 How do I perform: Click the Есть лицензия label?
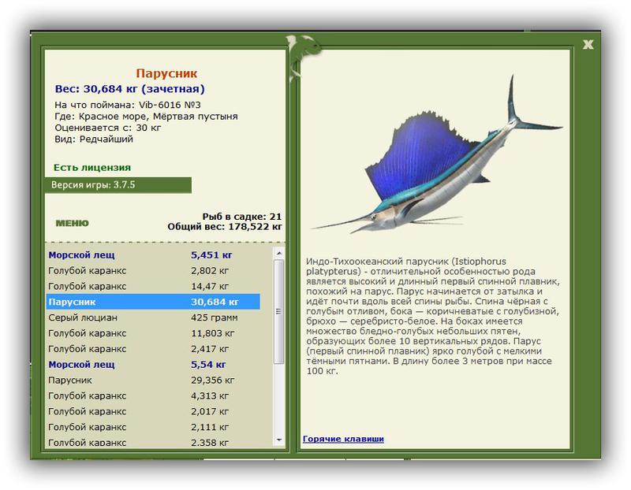tap(92, 167)
